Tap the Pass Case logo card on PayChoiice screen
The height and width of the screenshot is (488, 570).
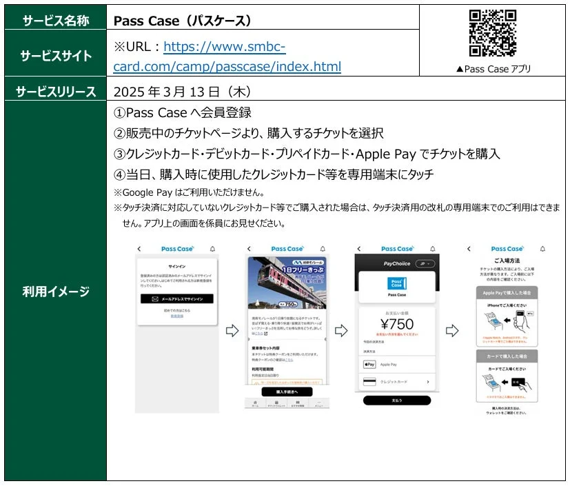click(x=396, y=283)
